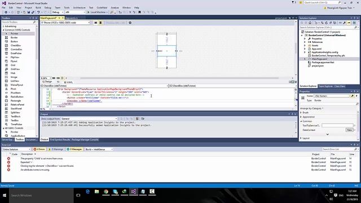Click New button next to DataContext
The image size is (361, 203).
click(350, 130)
